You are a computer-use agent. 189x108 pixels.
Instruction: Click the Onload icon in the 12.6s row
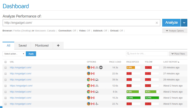(97, 85)
